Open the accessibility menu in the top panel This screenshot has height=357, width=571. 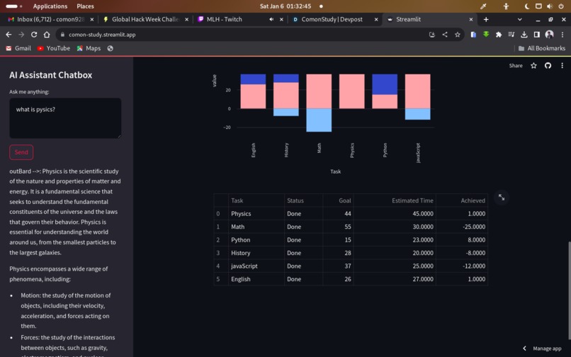pos(507,6)
